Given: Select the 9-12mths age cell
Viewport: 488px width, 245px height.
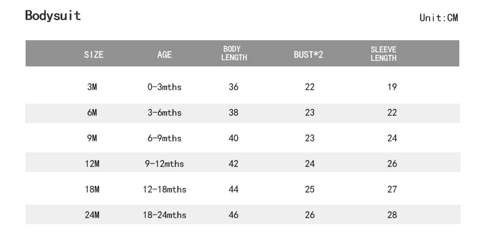Looking at the screenshot, I should pos(164,163).
